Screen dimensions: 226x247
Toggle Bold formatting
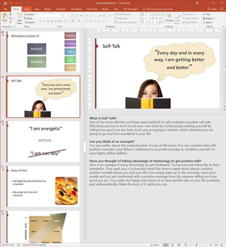click(40, 21)
